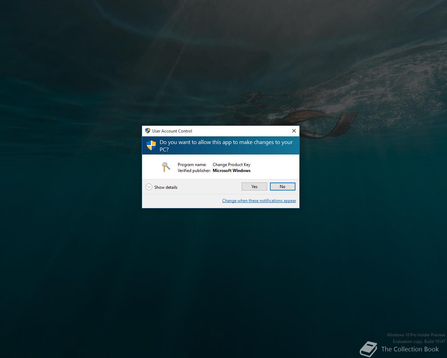Close the User Account Control dialog
Viewport: 447px width, 358px height.
tap(294, 131)
